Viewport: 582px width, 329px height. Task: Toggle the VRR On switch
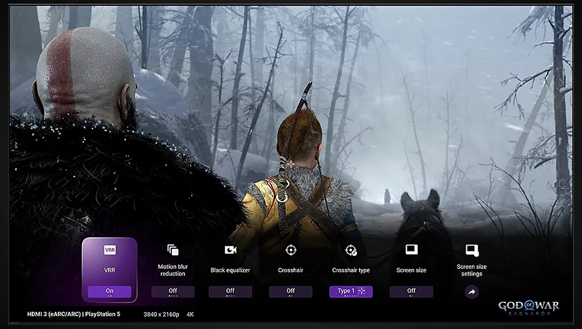[109, 292]
